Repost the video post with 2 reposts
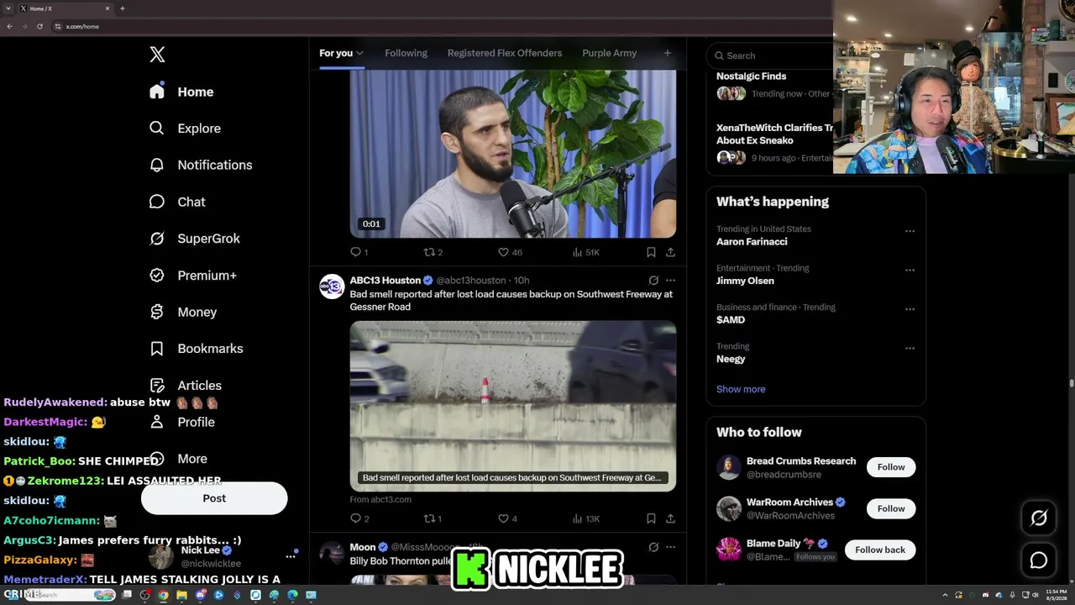The height and width of the screenshot is (605, 1075). tap(433, 252)
